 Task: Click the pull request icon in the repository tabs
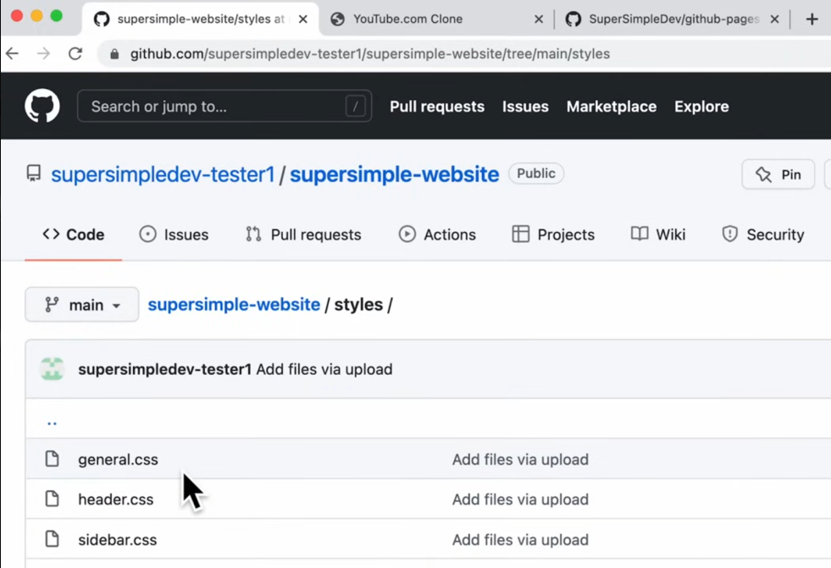[x=253, y=234]
